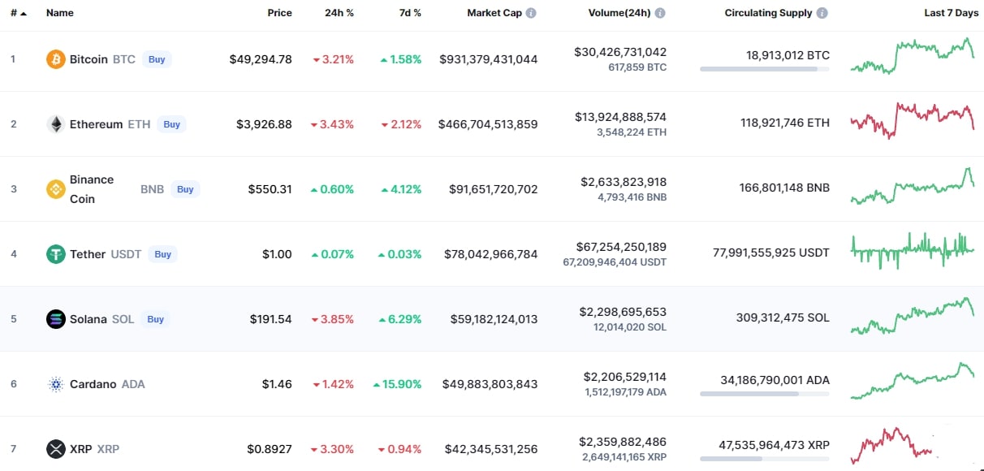The height and width of the screenshot is (471, 984).
Task: Click the Binance Coin logo icon
Action: (x=56, y=189)
